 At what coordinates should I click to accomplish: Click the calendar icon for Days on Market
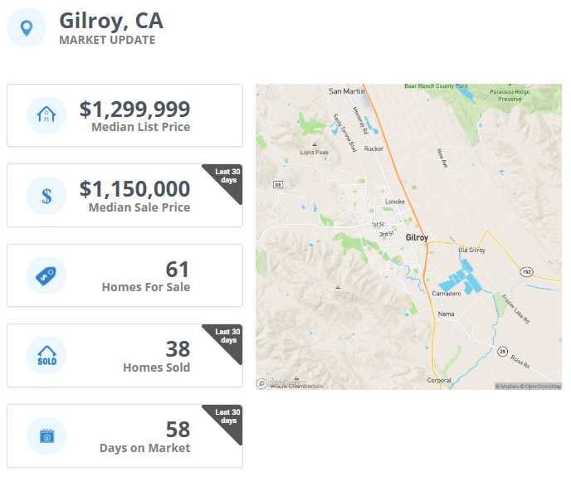coord(47,436)
